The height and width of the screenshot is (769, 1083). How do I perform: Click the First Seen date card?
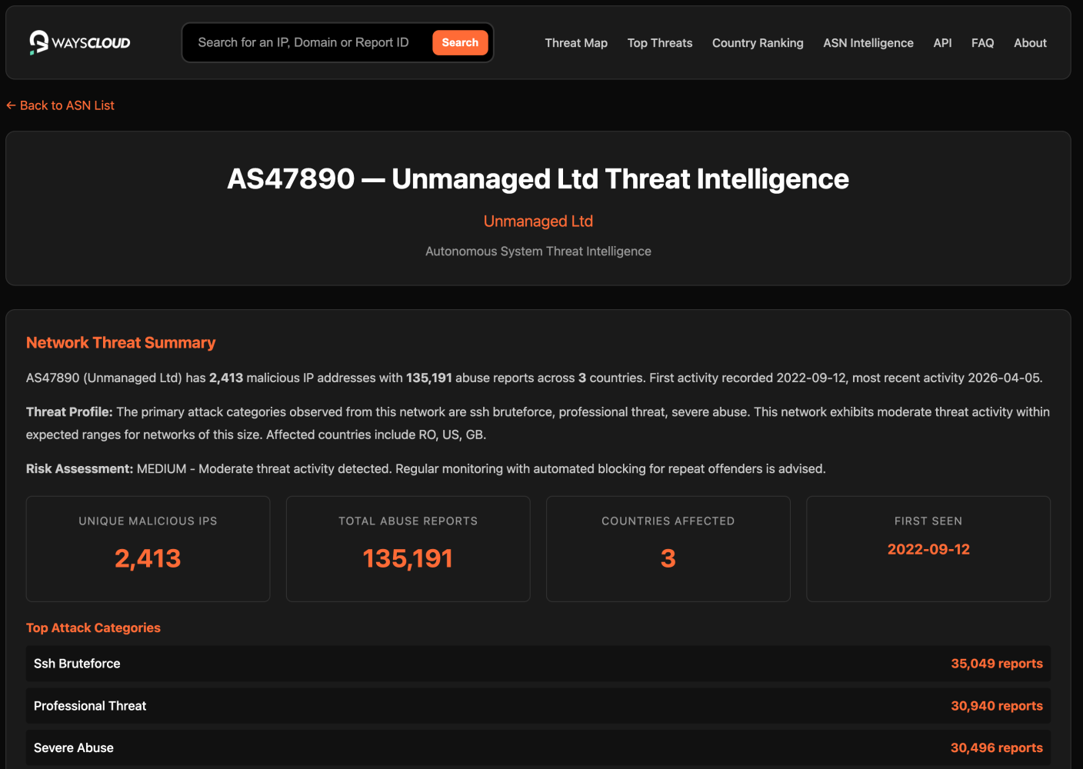(x=928, y=548)
